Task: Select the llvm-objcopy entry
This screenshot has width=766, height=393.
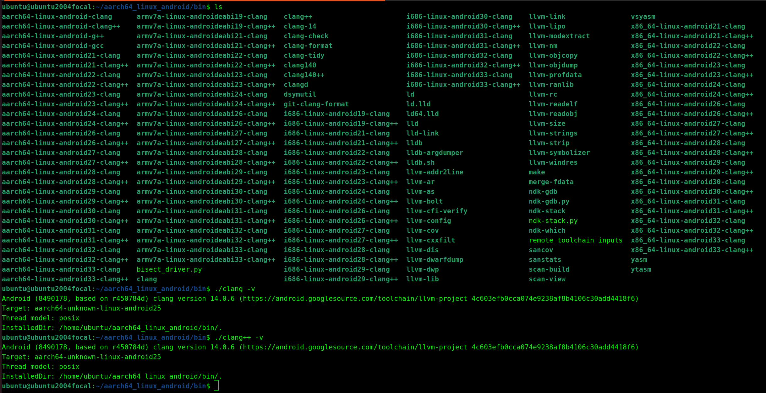Action: click(553, 56)
